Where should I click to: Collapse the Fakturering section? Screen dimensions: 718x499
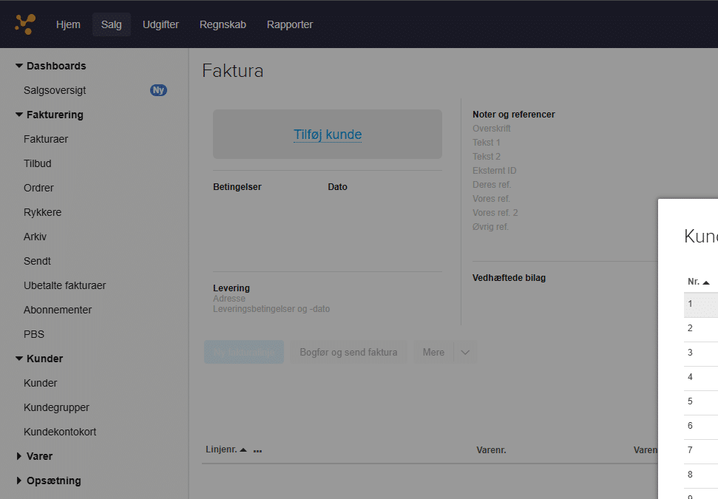[19, 115]
